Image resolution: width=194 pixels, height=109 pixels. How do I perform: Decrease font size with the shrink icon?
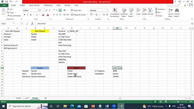50,10
